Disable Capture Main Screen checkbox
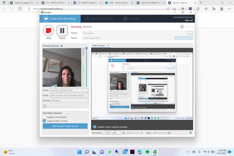This screenshot has height=156, width=234. pos(44,121)
